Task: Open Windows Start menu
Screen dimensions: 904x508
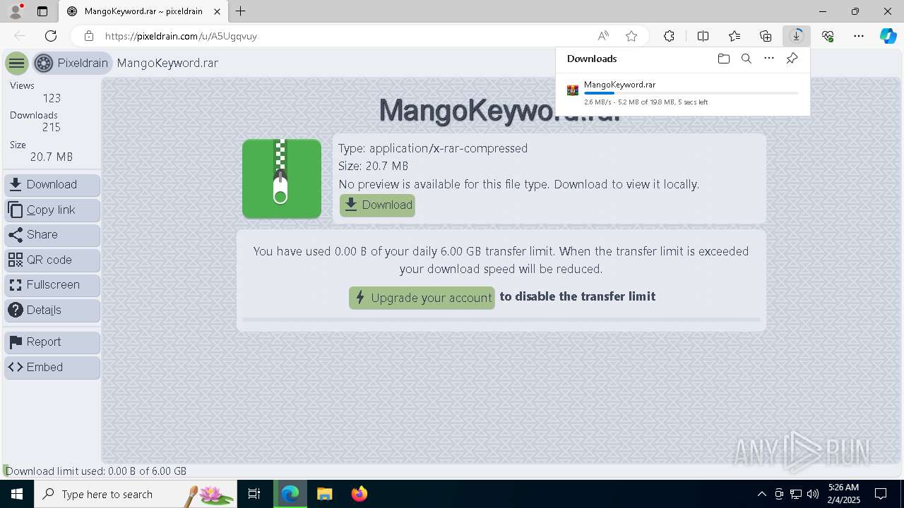Action: coord(17,494)
